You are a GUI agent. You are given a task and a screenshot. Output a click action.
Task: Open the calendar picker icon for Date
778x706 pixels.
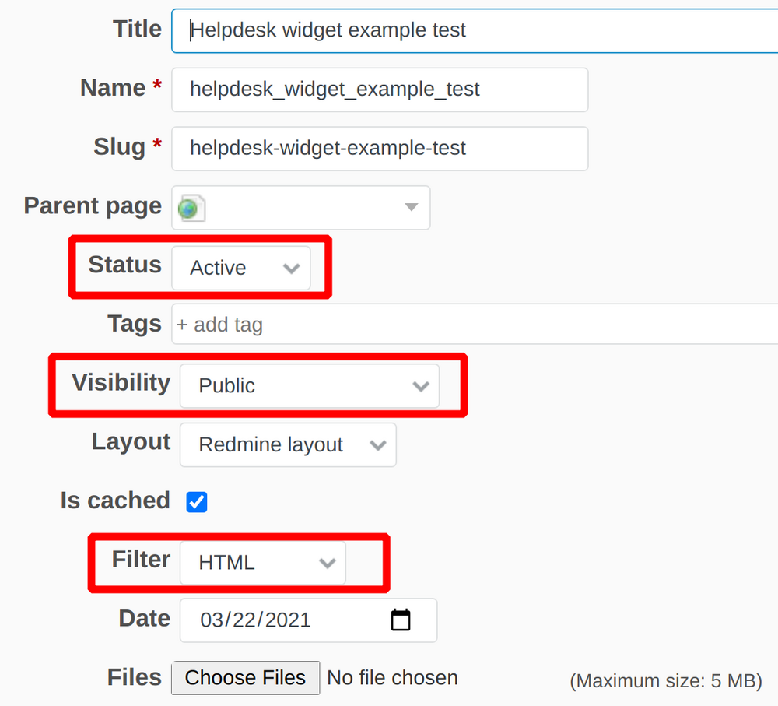point(400,620)
